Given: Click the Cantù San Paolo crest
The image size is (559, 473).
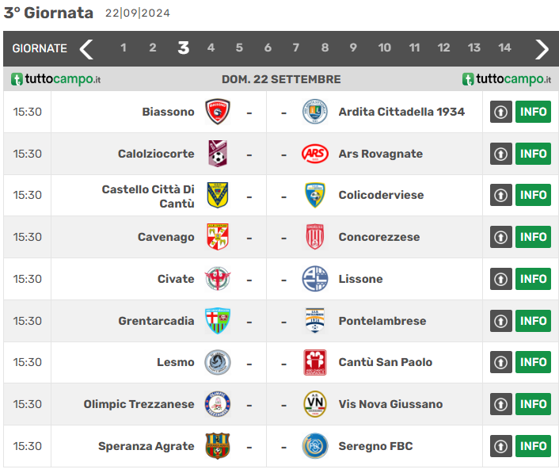Looking at the screenshot, I should click(x=314, y=362).
